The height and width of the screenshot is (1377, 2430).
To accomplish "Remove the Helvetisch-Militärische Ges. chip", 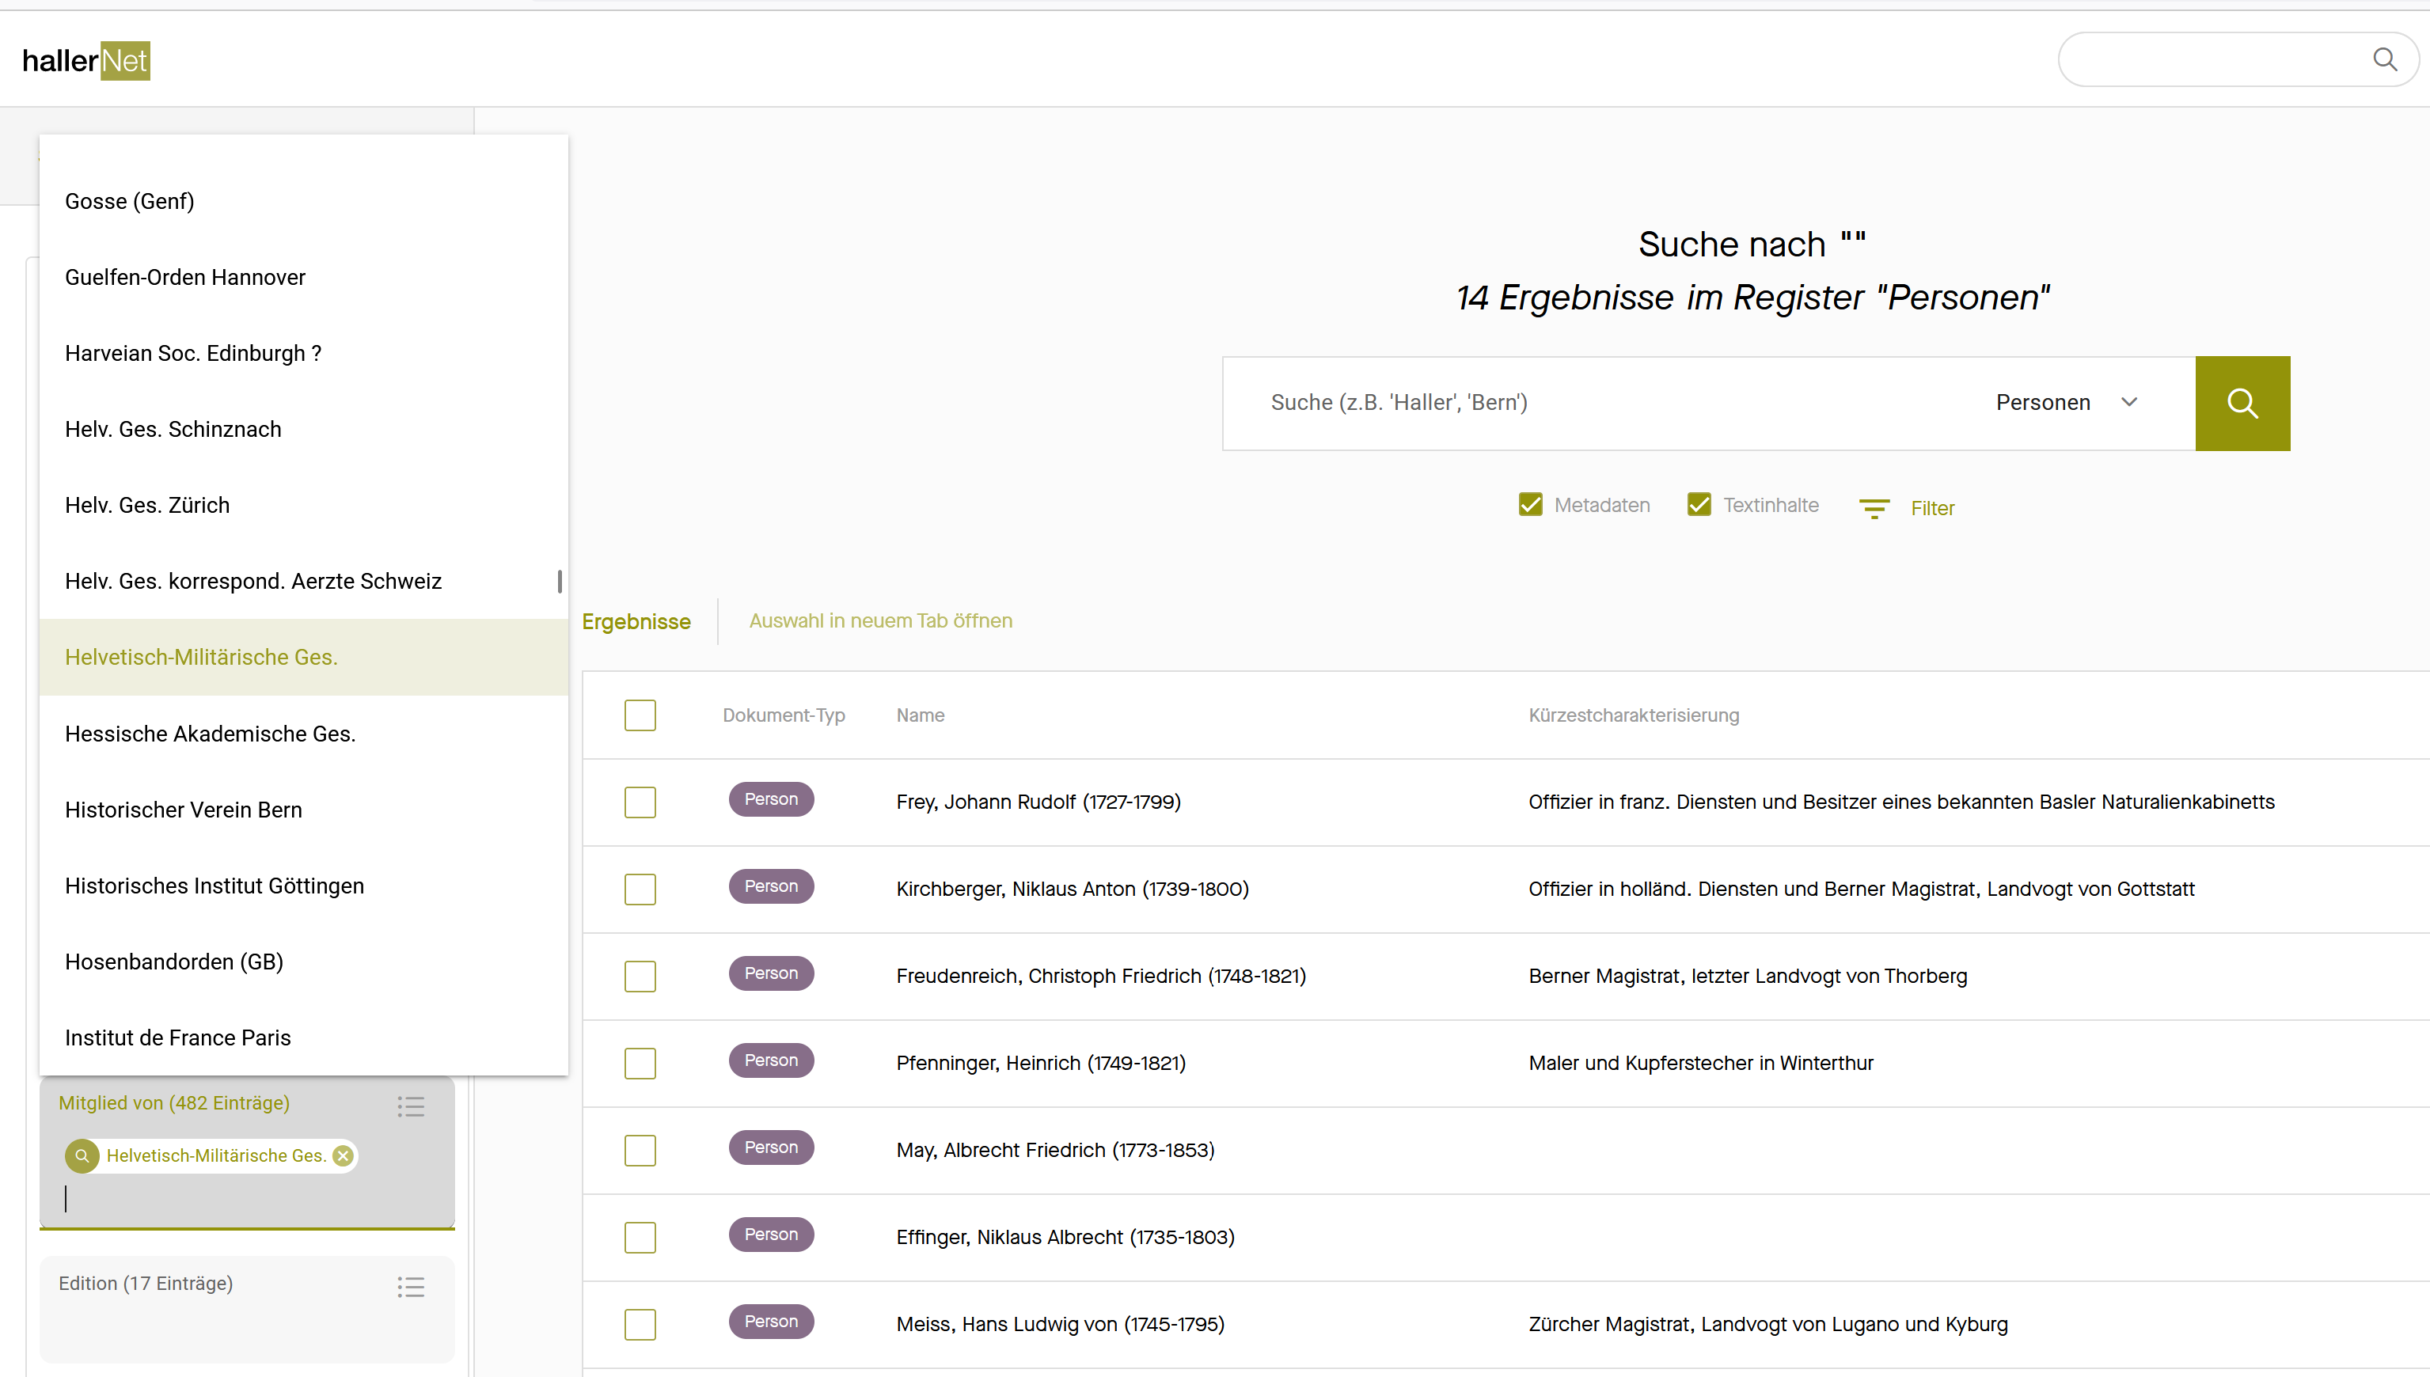I will 344,1155.
